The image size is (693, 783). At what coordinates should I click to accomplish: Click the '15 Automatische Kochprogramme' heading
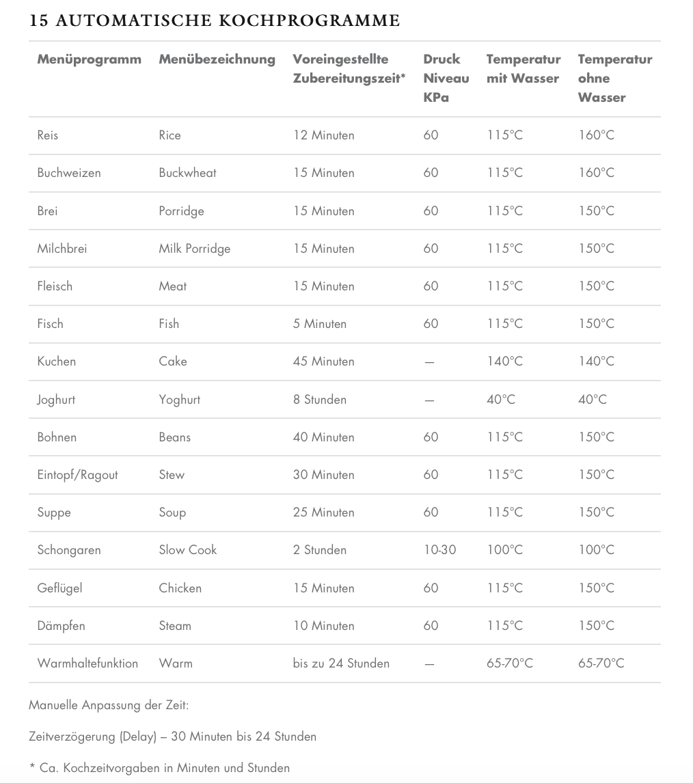(215, 20)
